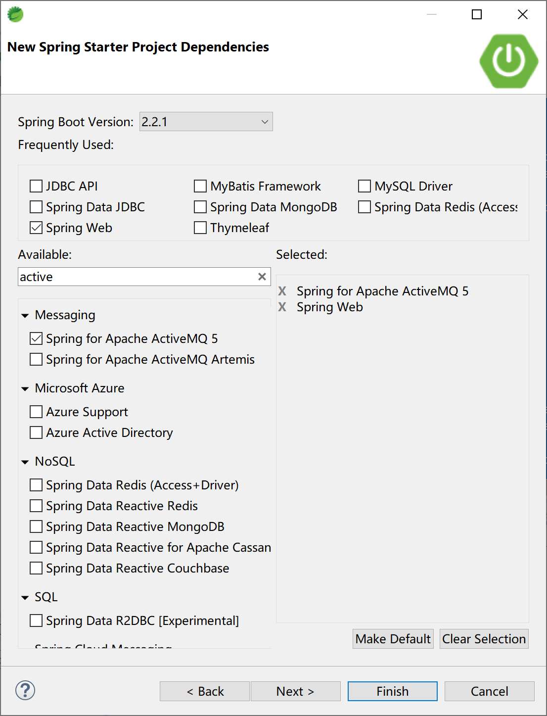547x716 pixels.
Task: Check Spring Data Reactive for Apache Cassandra
Action: 36,547
